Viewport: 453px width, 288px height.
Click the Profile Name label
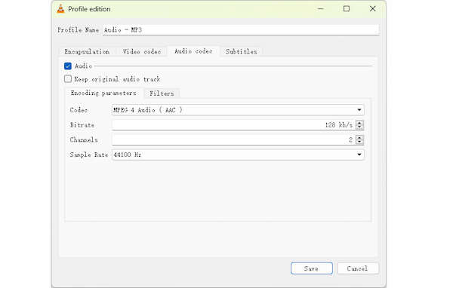[78, 29]
